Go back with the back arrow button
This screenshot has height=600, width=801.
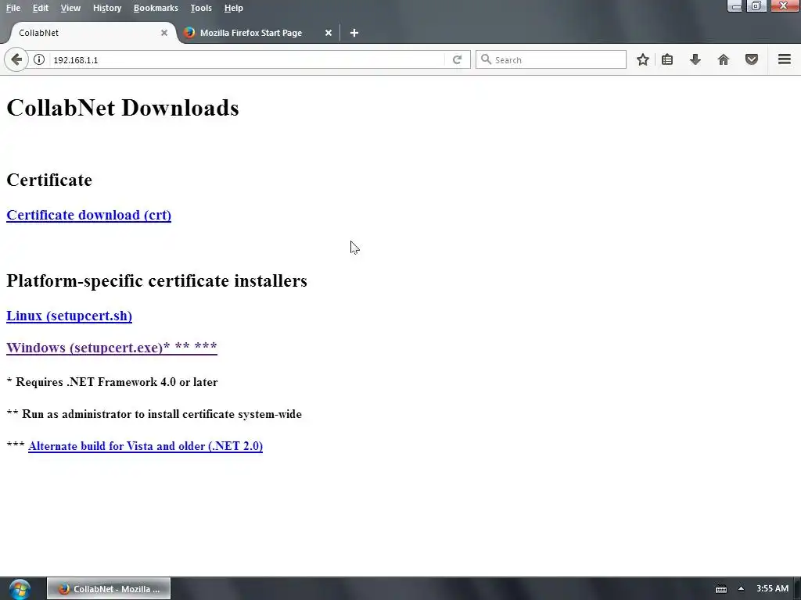click(x=16, y=59)
